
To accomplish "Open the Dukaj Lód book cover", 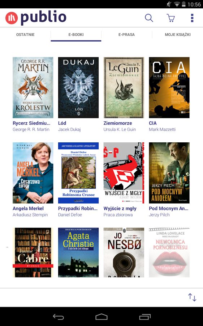I will coord(78,88).
